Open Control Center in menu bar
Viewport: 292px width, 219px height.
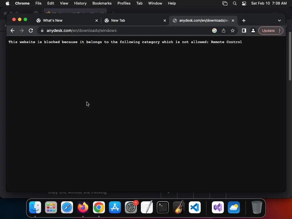tap(244, 3)
